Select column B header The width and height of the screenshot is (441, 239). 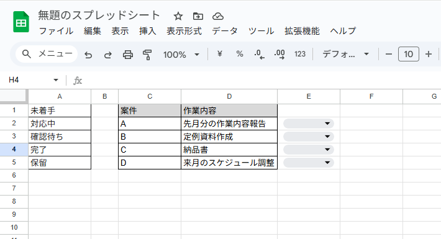pos(104,96)
